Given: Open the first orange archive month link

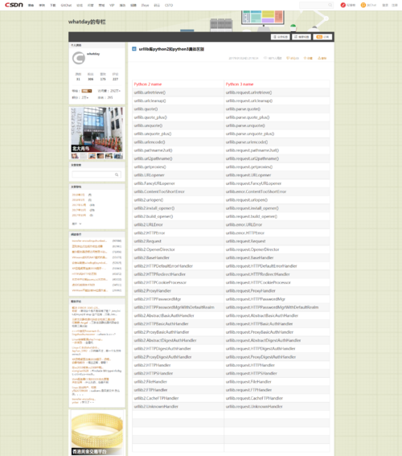Looking at the screenshot, I should click(78, 195).
